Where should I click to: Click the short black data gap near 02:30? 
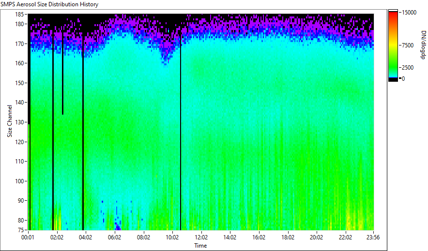(63, 74)
